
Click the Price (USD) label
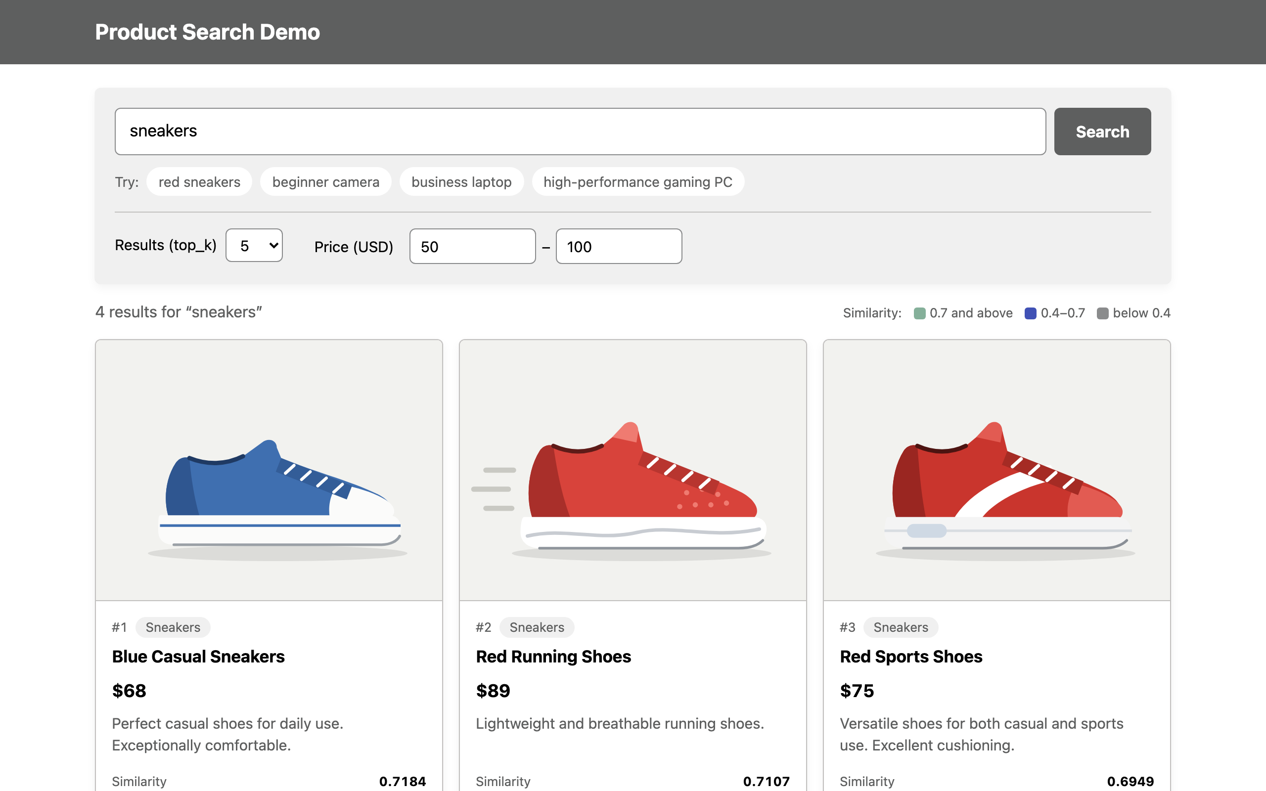(354, 246)
